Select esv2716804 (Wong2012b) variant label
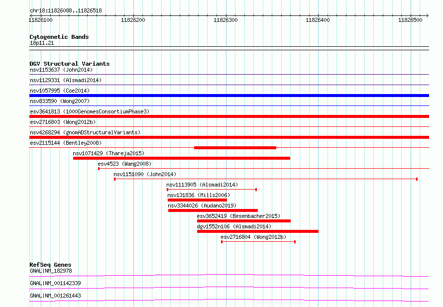This screenshot has width=443, height=307. (253, 237)
